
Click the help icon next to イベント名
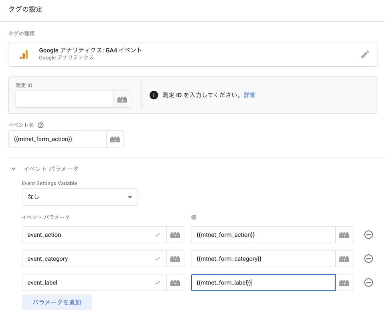click(x=41, y=125)
